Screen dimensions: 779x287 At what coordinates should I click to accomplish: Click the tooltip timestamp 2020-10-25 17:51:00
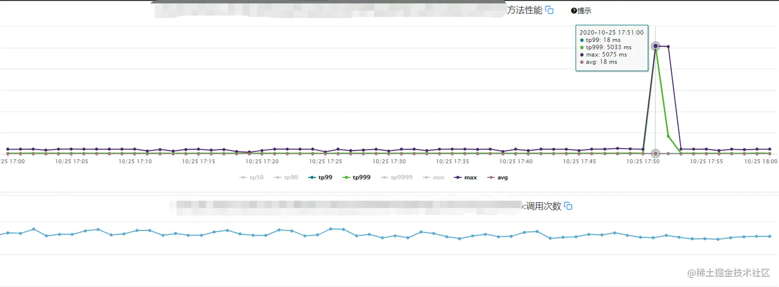612,32
